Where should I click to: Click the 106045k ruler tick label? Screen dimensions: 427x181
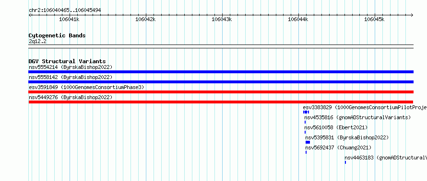[x=374, y=19]
